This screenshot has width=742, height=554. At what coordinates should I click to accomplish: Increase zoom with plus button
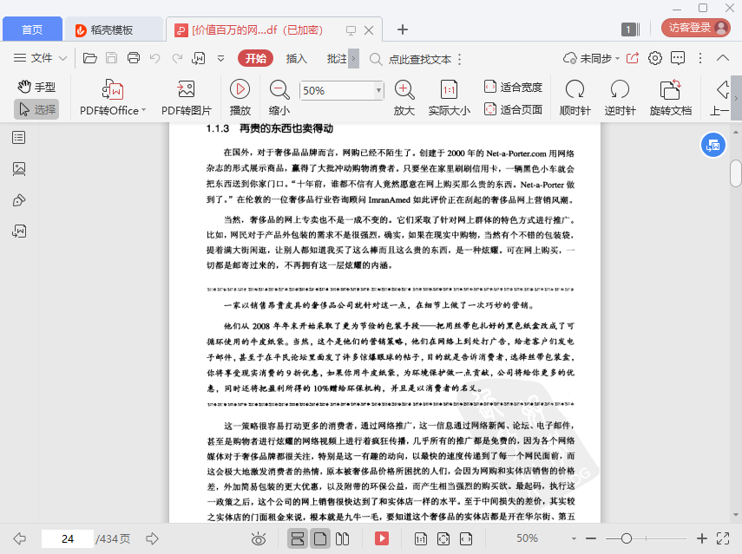click(702, 538)
